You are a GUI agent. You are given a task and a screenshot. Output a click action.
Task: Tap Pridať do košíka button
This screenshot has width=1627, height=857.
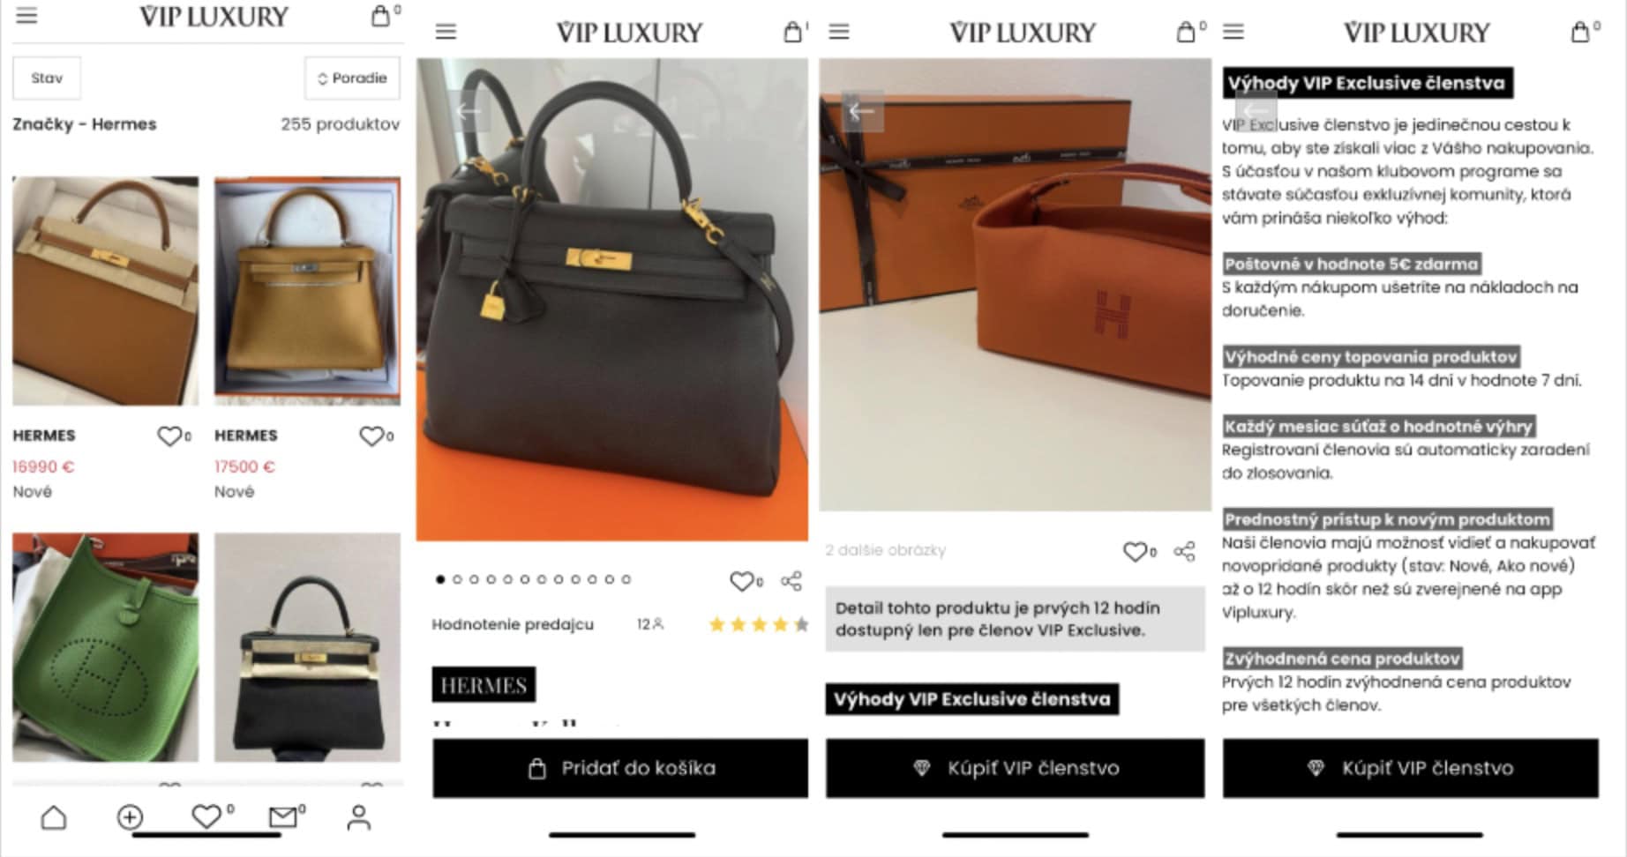pos(620,768)
